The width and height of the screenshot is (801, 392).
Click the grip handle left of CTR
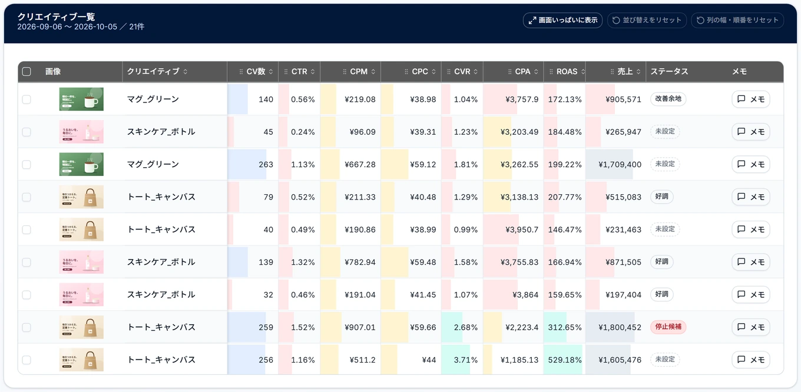click(x=286, y=72)
